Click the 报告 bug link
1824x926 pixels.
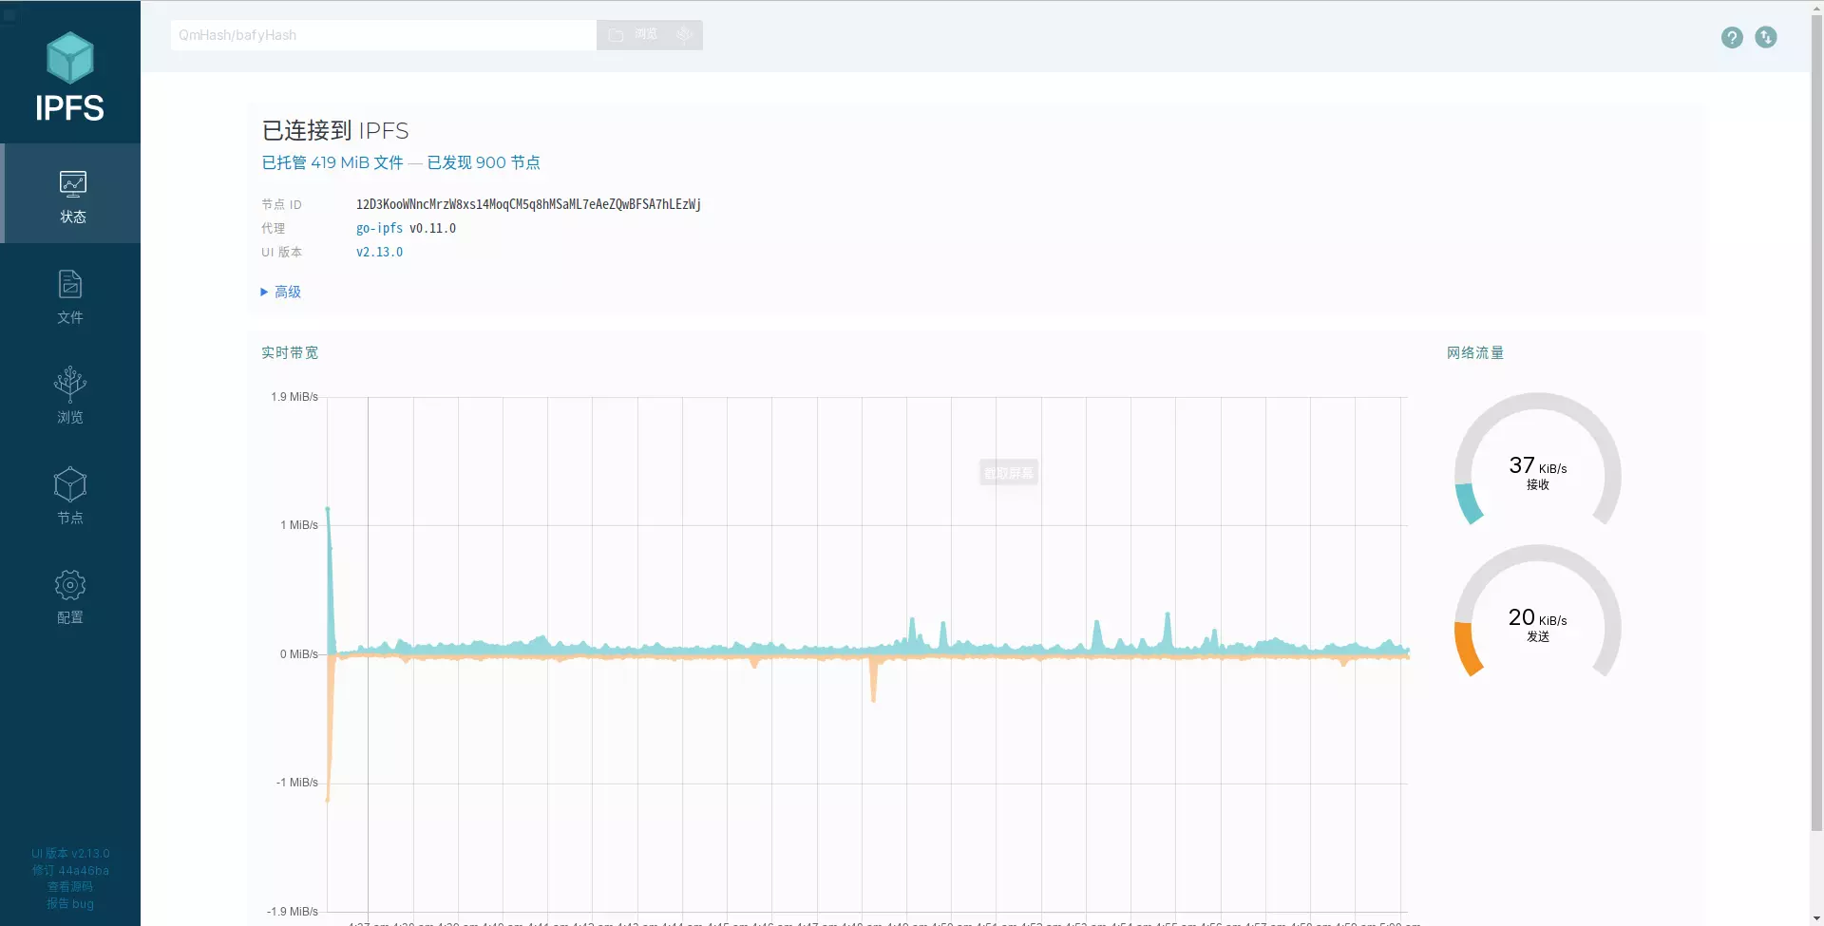tap(70, 904)
